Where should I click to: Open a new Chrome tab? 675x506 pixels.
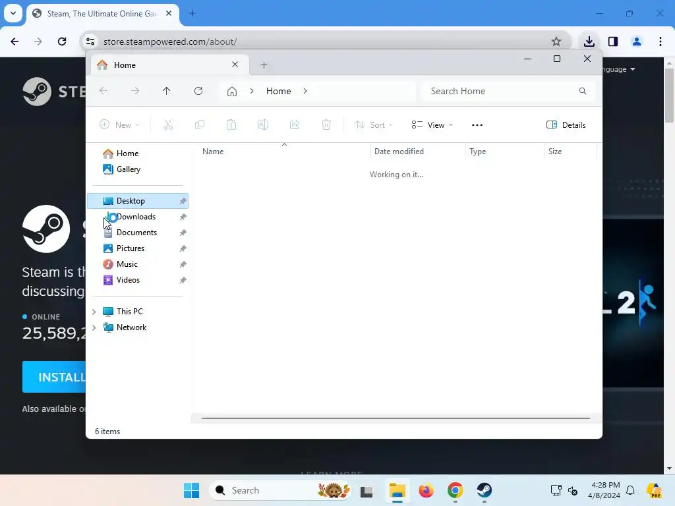click(192, 13)
